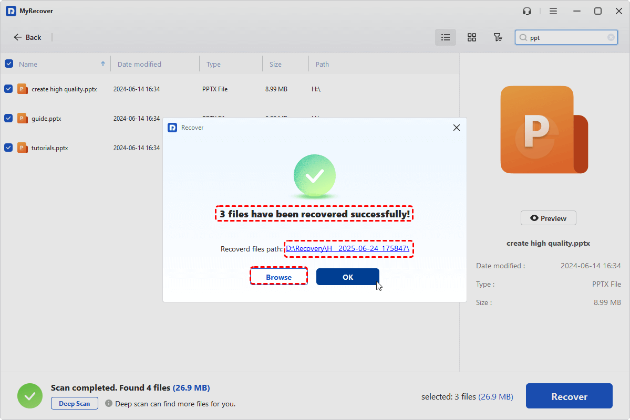The height and width of the screenshot is (420, 630).
Task: Open the recovered files path link
Action: pyautogui.click(x=347, y=248)
